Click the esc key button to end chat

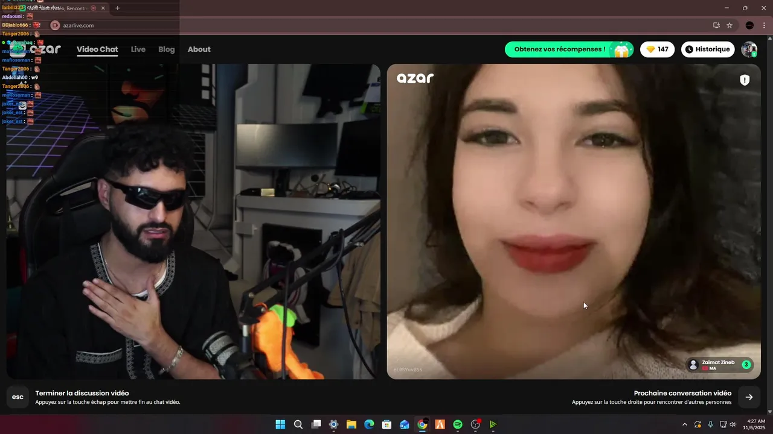[18, 397]
